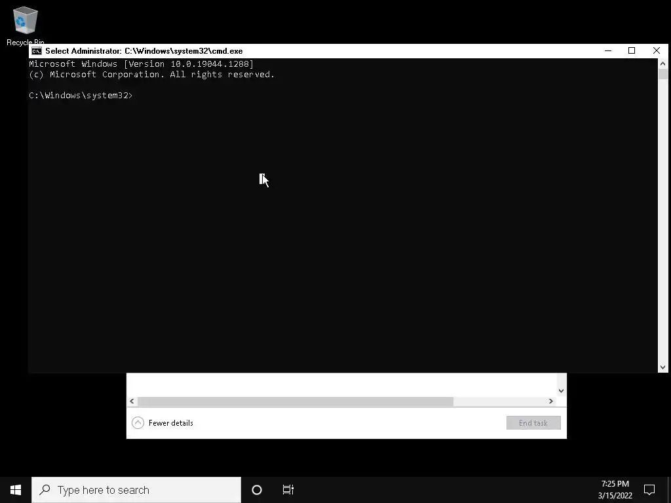Image resolution: width=671 pixels, height=503 pixels.
Task: Click the cmd scrollbar up arrow
Action: click(663, 64)
